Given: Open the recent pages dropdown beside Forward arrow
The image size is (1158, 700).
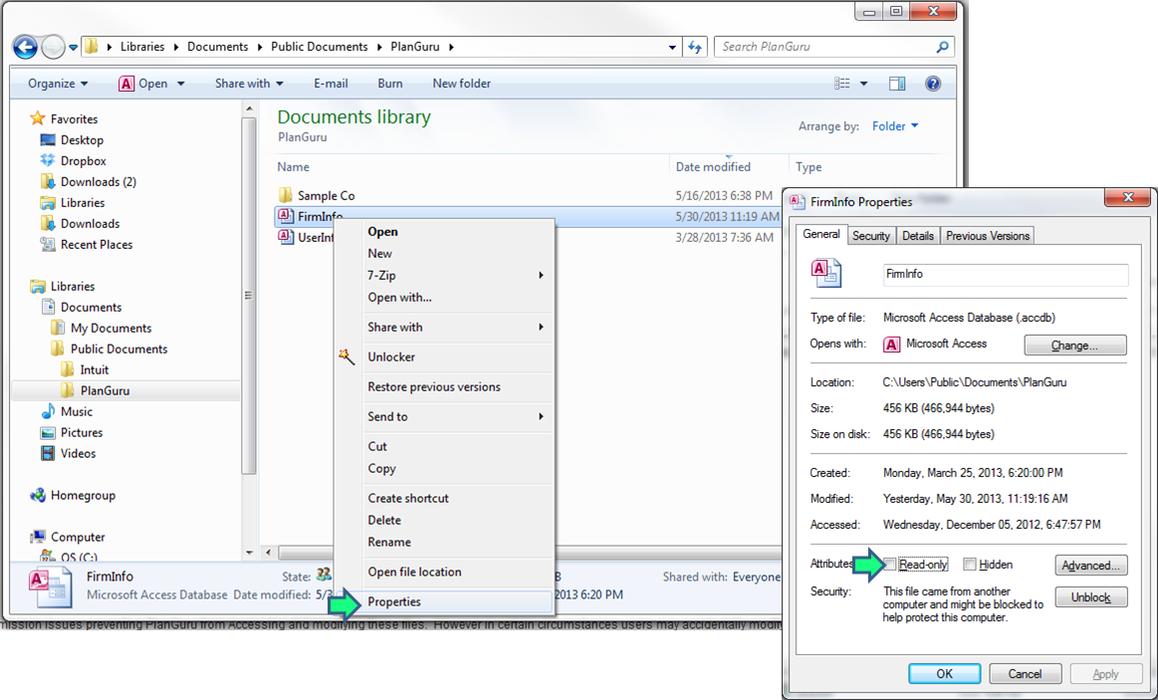Looking at the screenshot, I should point(73,48).
